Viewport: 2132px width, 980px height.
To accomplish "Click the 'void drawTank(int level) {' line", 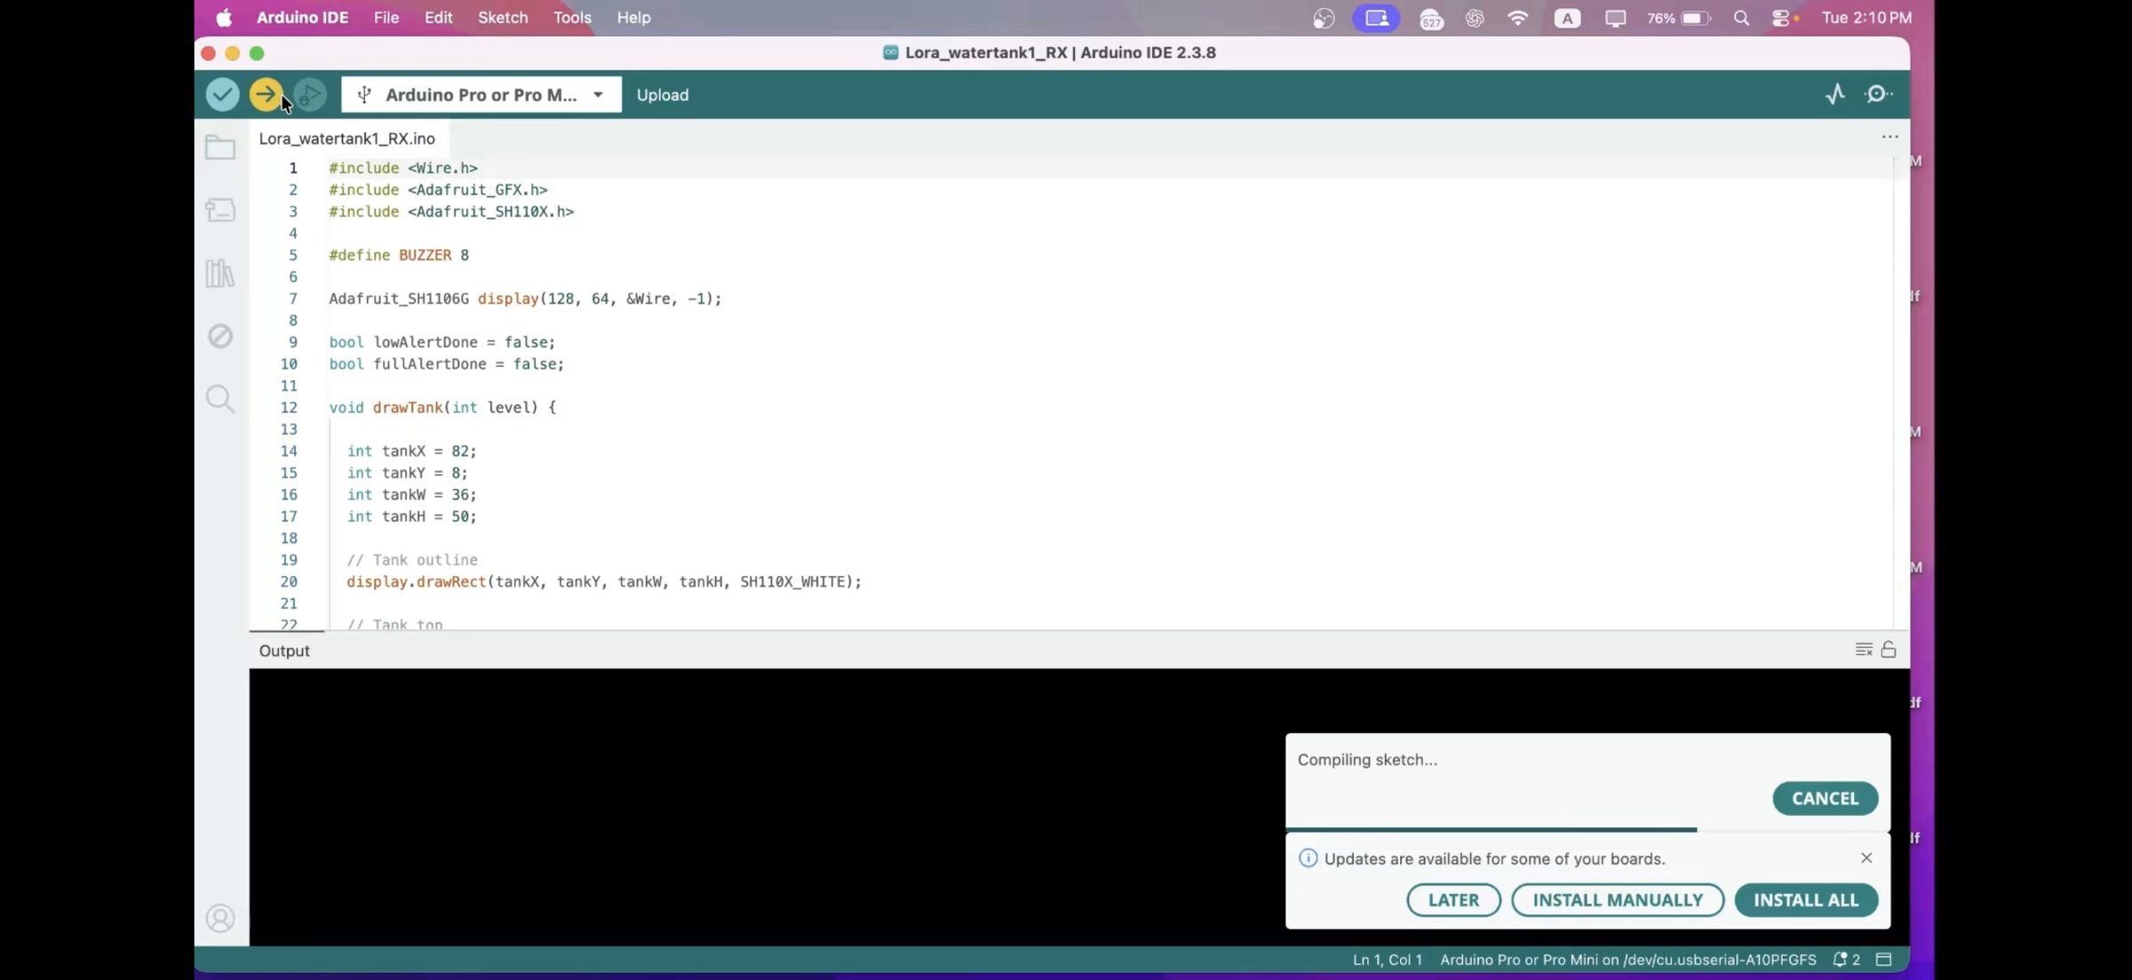I will point(442,407).
